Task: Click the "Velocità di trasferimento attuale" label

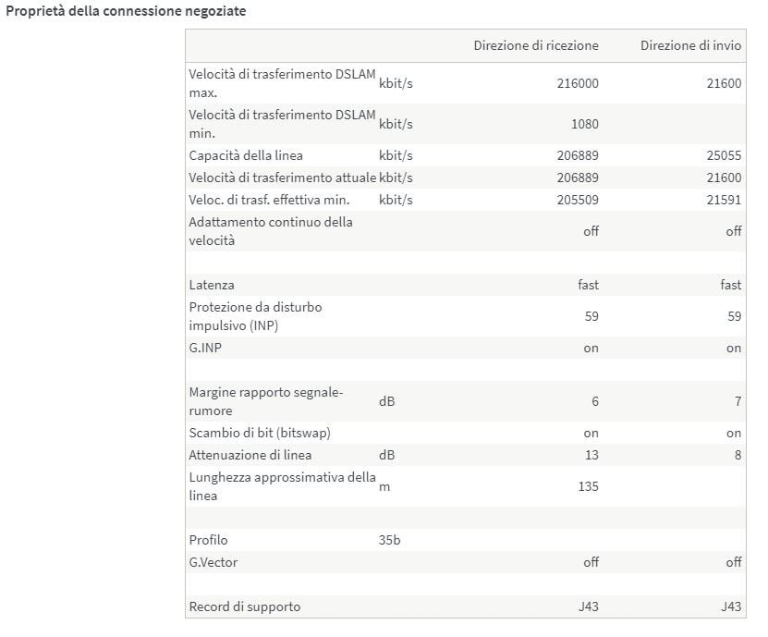Action: [282, 178]
